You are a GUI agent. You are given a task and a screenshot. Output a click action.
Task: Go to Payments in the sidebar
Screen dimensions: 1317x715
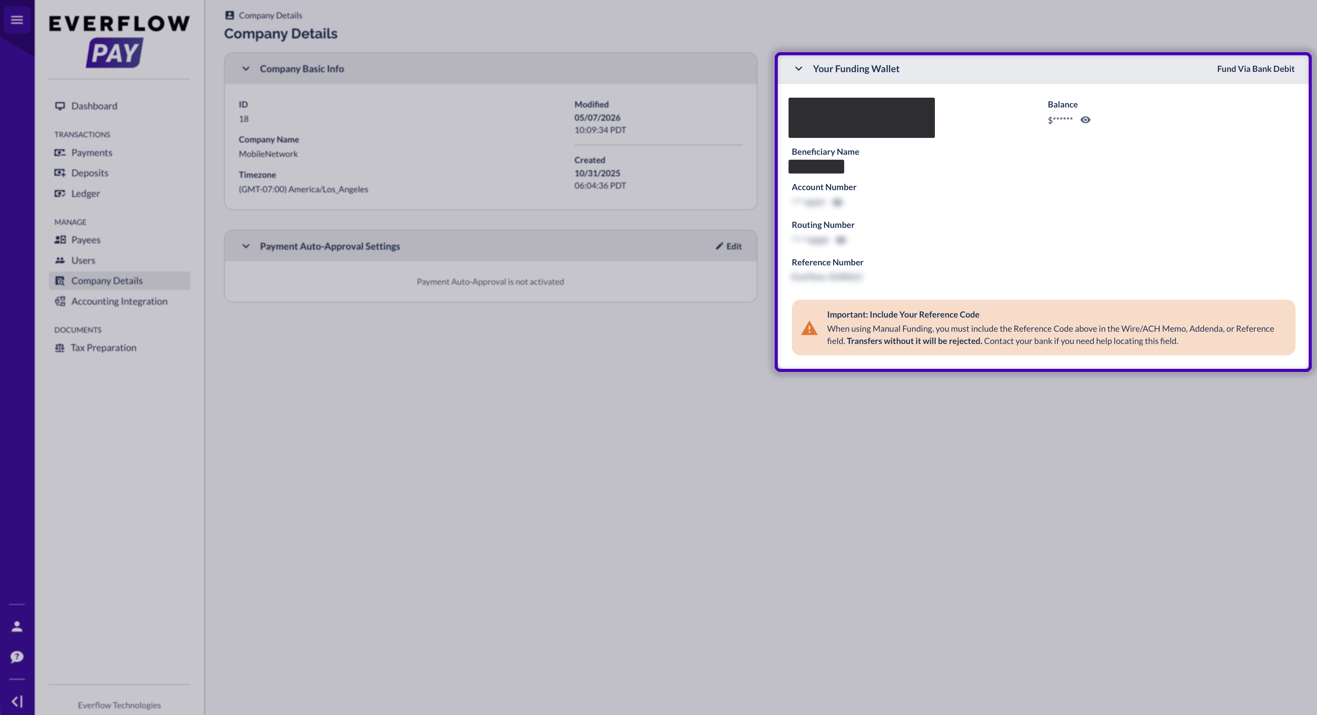[92, 153]
